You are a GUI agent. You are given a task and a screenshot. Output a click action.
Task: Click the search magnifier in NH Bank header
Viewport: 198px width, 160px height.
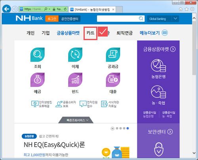point(141,19)
